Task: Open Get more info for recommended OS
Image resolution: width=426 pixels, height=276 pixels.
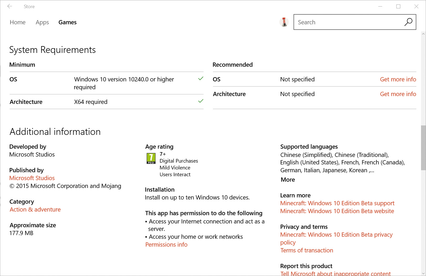Action: tap(398, 79)
